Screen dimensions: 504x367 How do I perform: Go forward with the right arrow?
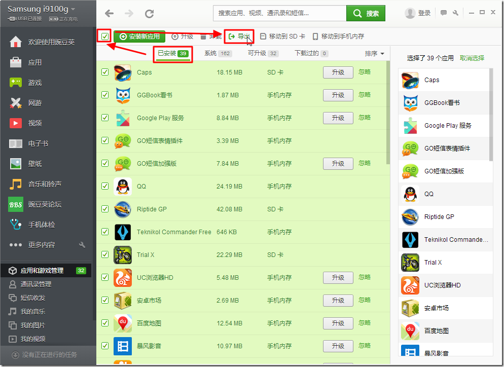[x=129, y=13]
